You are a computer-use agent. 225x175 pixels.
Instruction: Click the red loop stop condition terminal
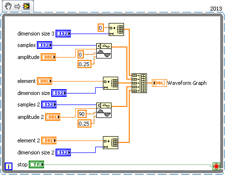(216, 166)
